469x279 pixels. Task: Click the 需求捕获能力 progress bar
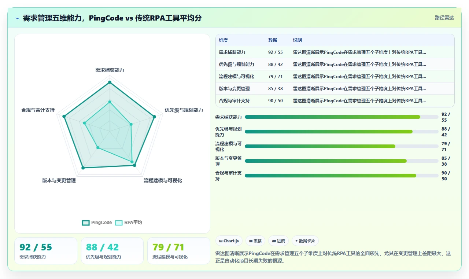tap(341, 117)
